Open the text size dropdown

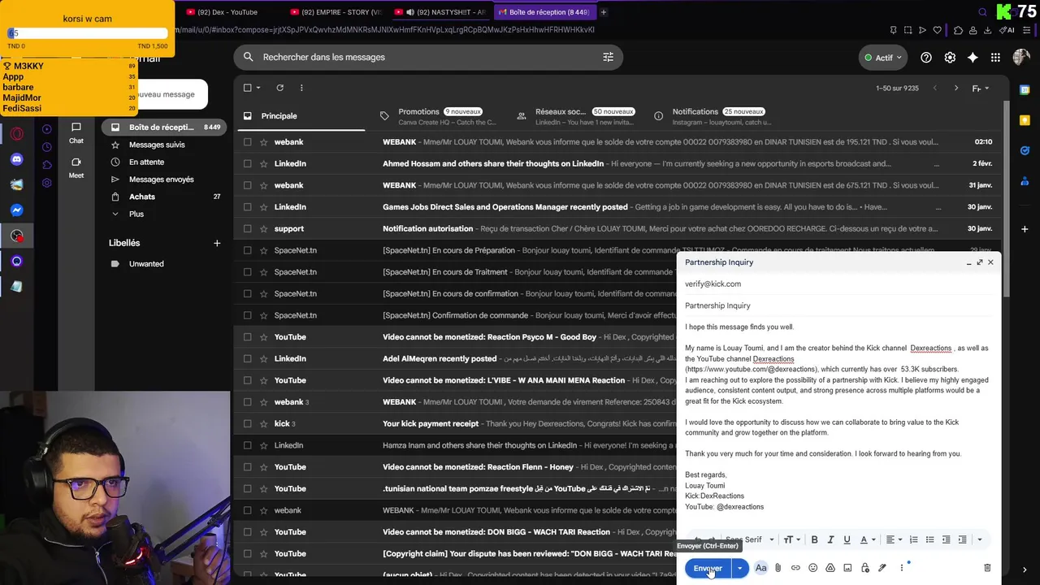790,539
